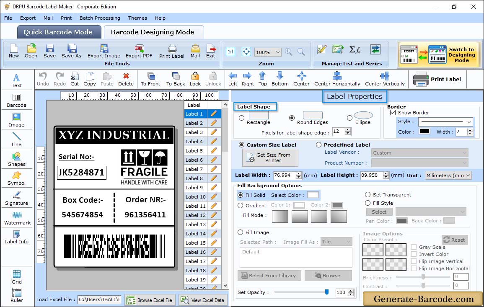Viewport: 484px width, 307px height.
Task: Insert an Image using sidebar tool
Action: [x=17, y=120]
